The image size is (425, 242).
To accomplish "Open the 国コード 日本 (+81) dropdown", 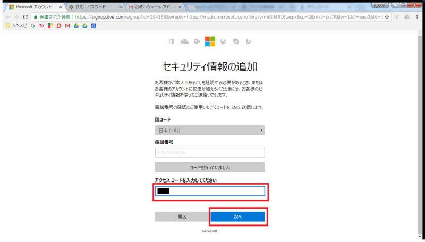I will pyautogui.click(x=210, y=130).
